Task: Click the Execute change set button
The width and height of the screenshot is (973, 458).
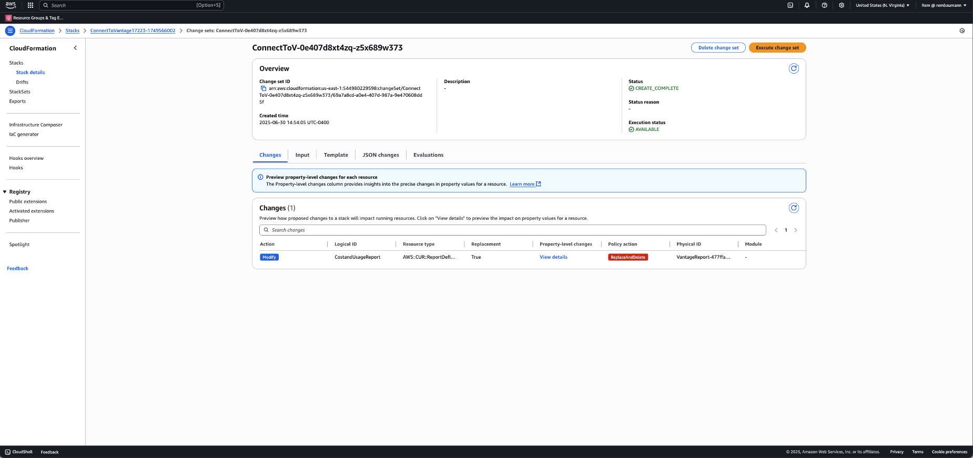Action: point(777,48)
